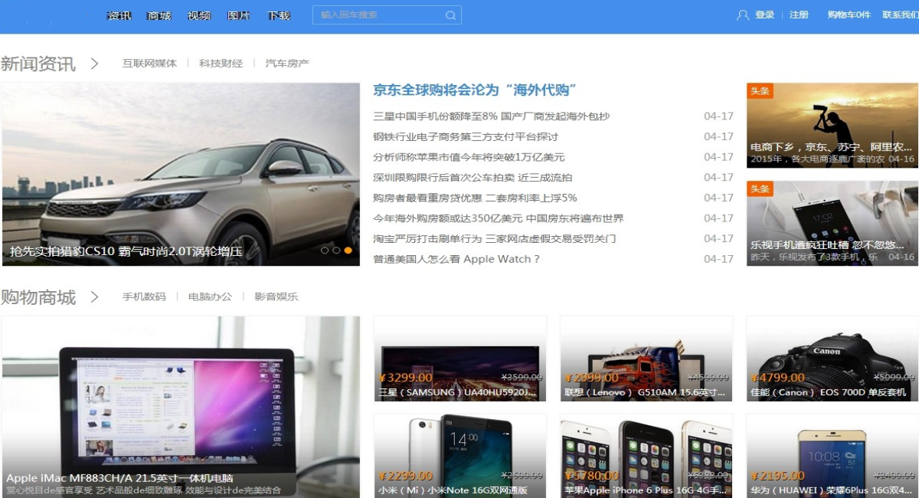Show the first slide using the carousel dot
Screen dimensions: 919x498
[x=325, y=251]
